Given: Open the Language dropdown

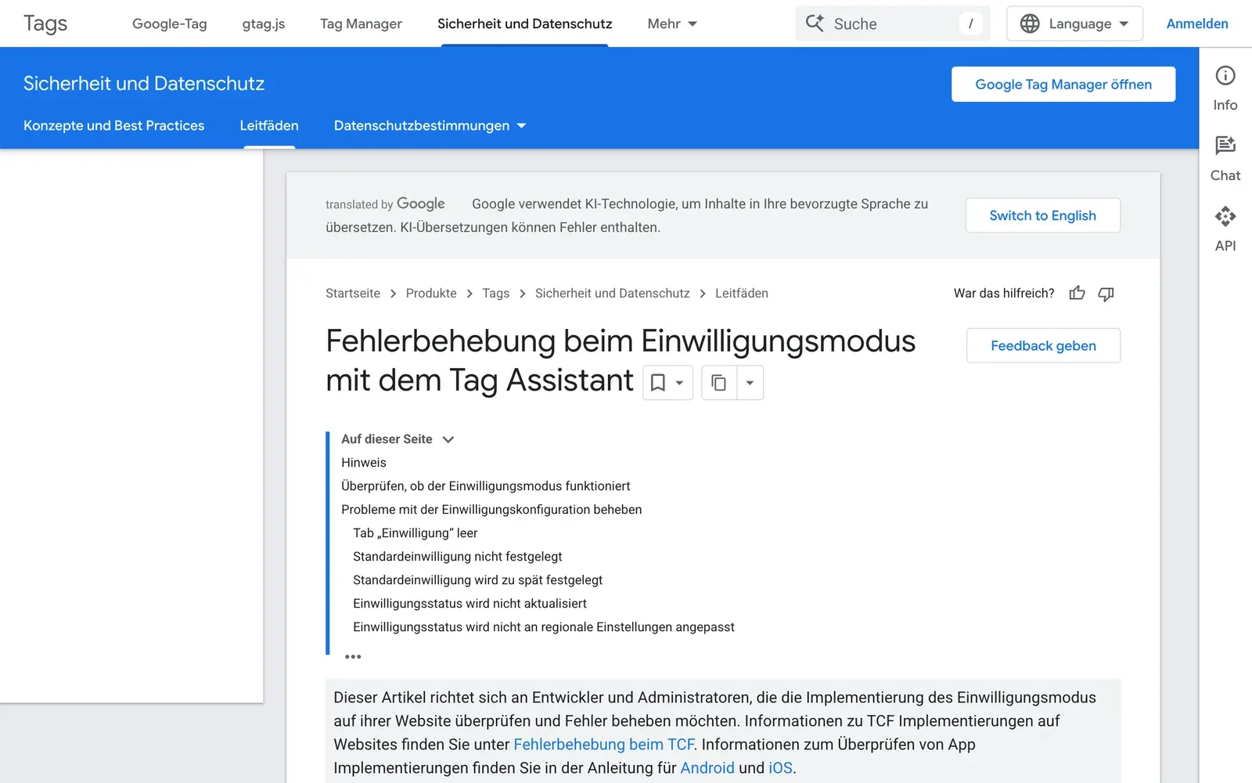Looking at the screenshot, I should point(1074,23).
